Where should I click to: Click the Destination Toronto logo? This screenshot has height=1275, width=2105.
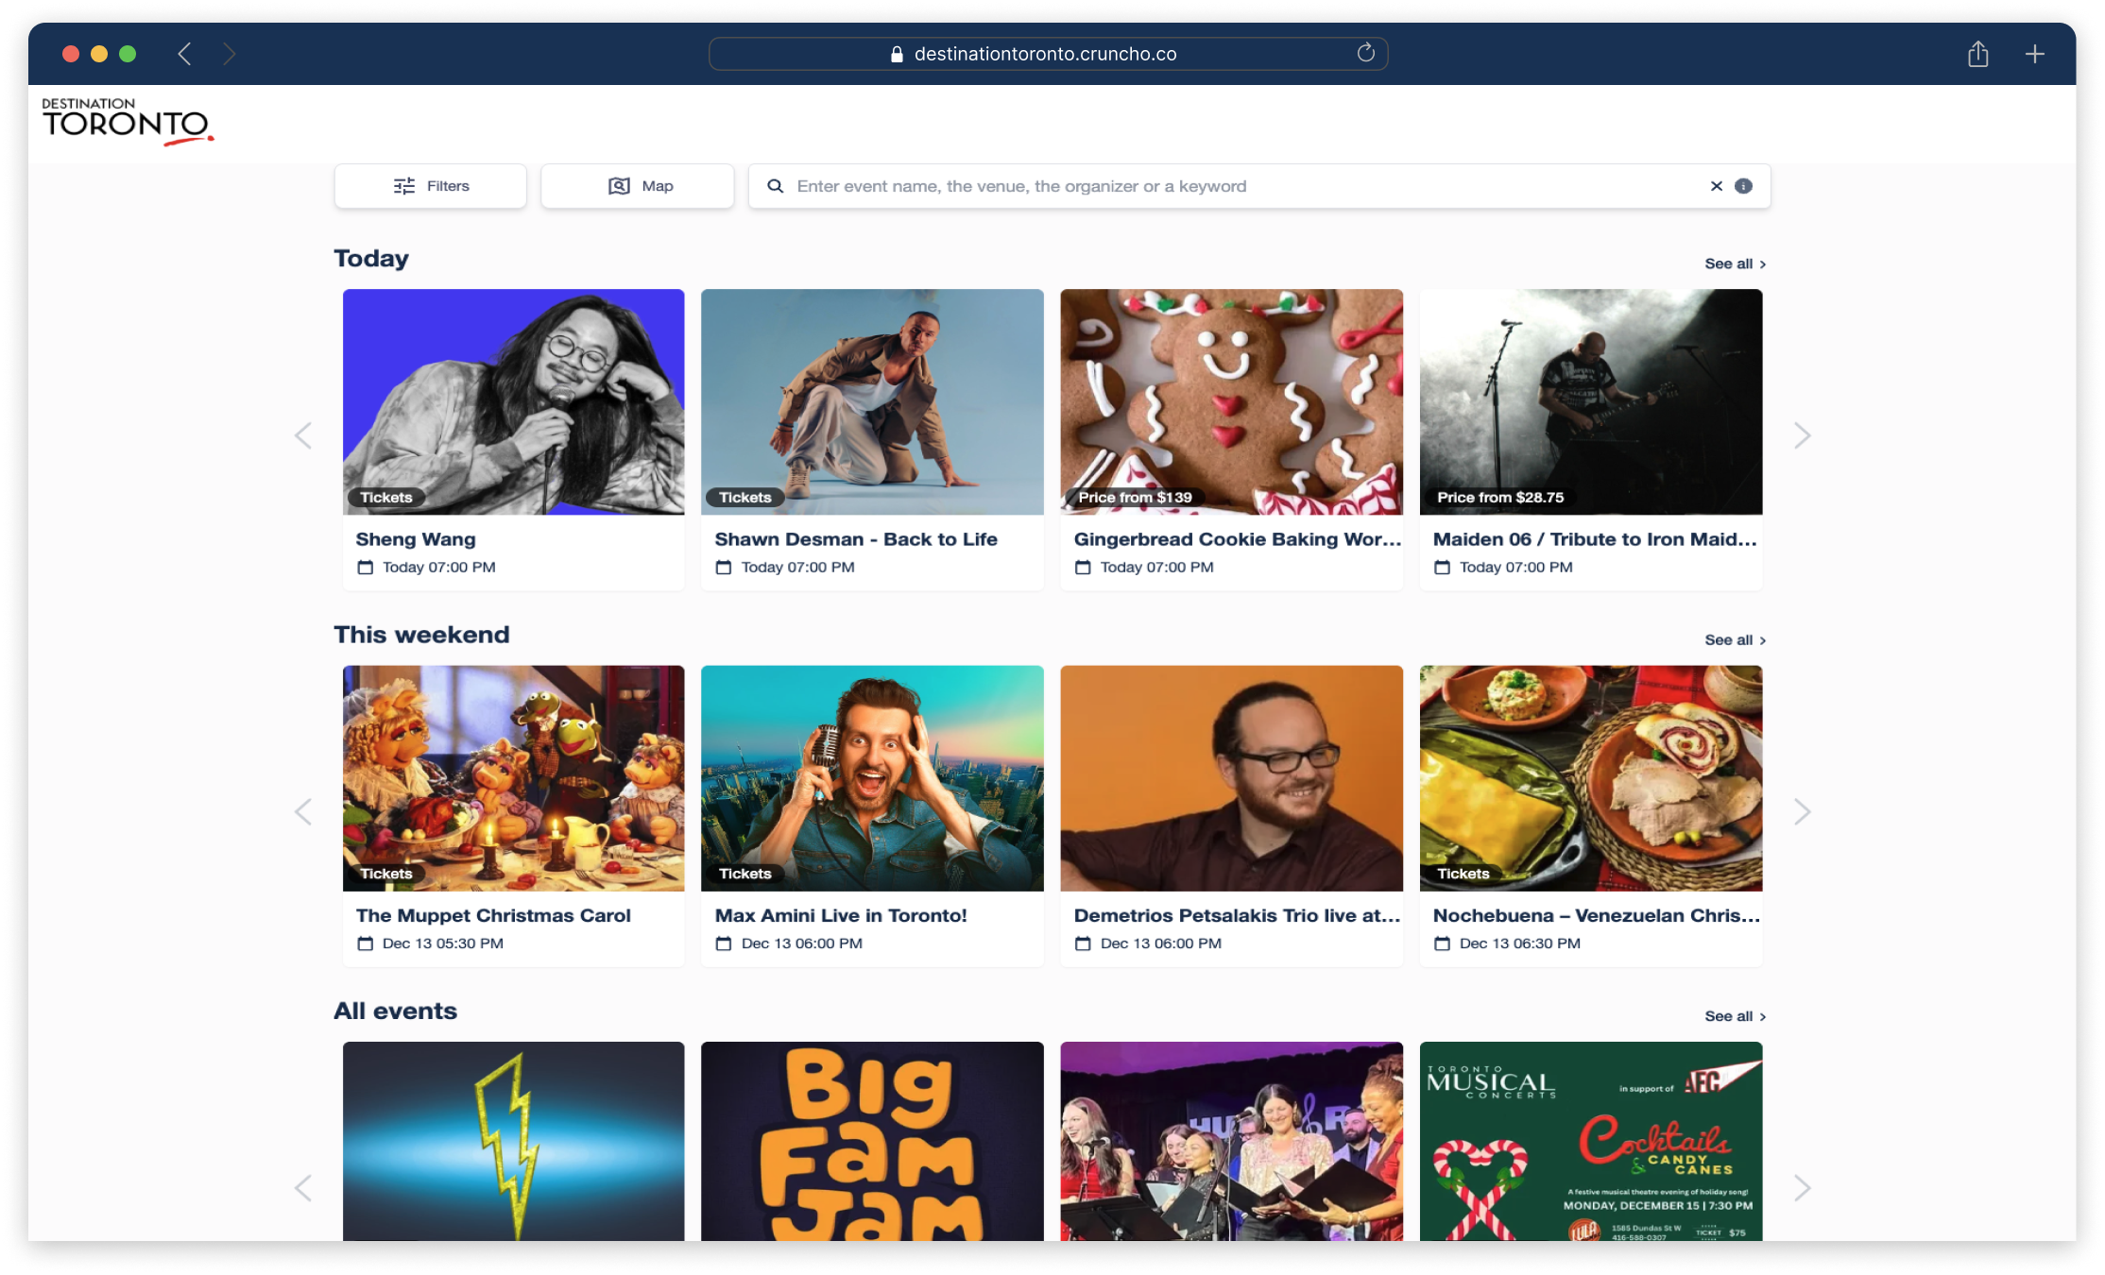(127, 122)
